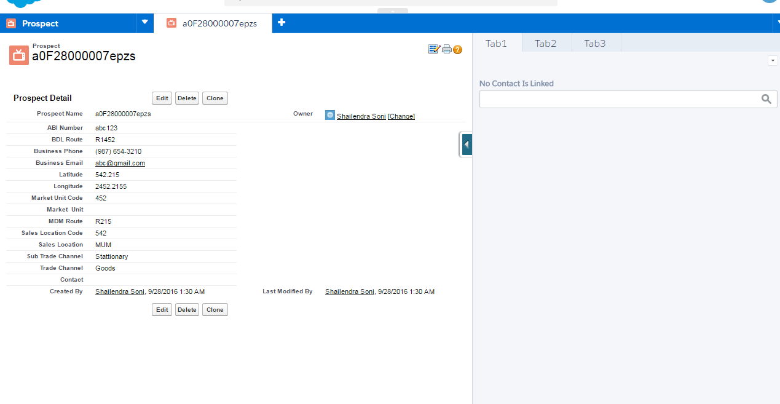Switch to Tab2 in the sidebar
Viewport: 780px width, 404px height.
point(546,43)
